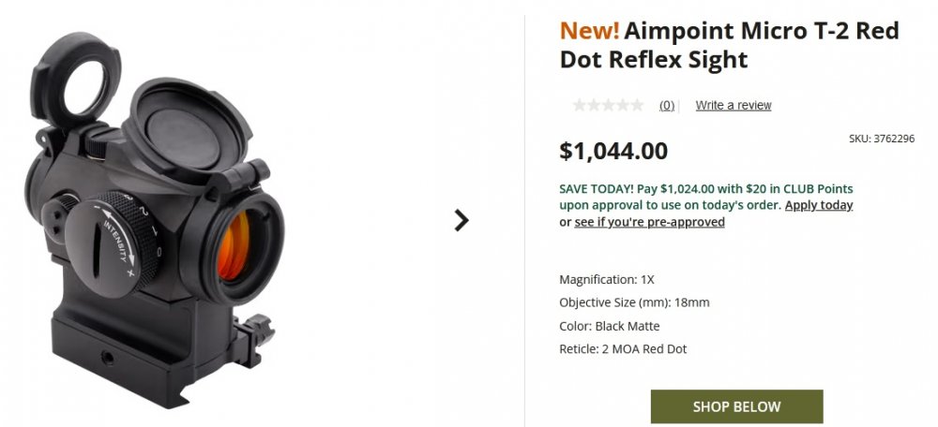This screenshot has height=427, width=938.
Task: Click the next image chevron arrow
Action: click(461, 220)
